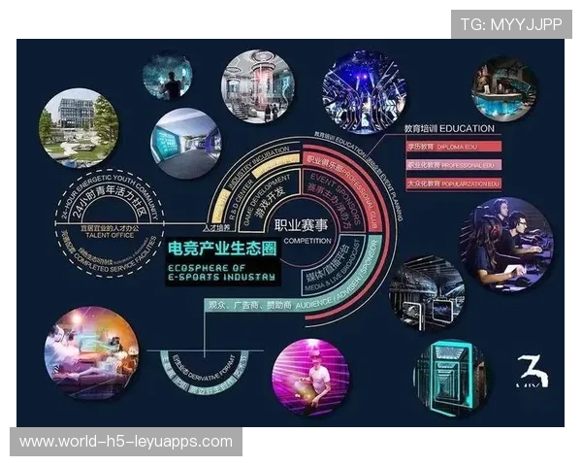Open the person at holographic screen image
This screenshot has width=582, height=466.
[x=168, y=76]
